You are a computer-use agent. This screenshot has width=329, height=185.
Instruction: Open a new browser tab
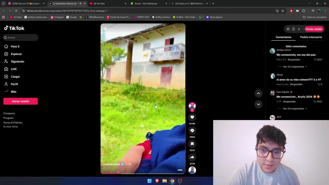(213, 4)
